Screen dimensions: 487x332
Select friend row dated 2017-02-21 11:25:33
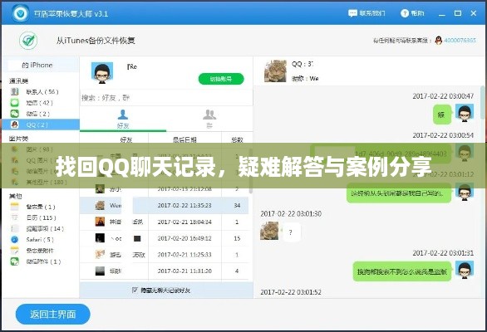pos(165,255)
